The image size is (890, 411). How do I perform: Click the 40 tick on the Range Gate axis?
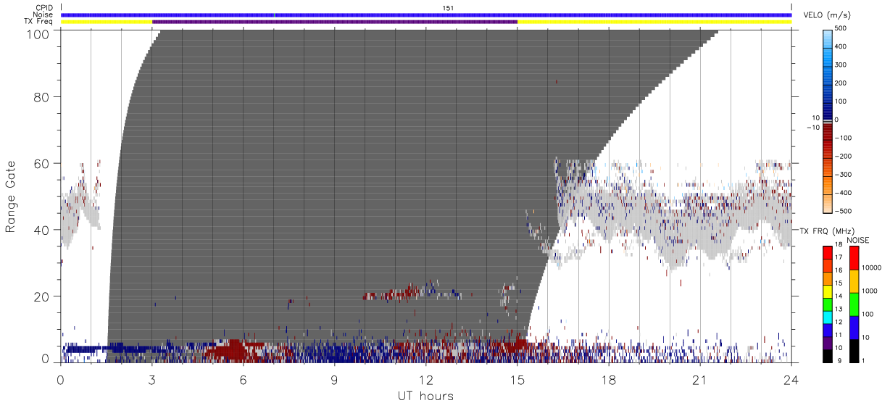[x=43, y=230]
